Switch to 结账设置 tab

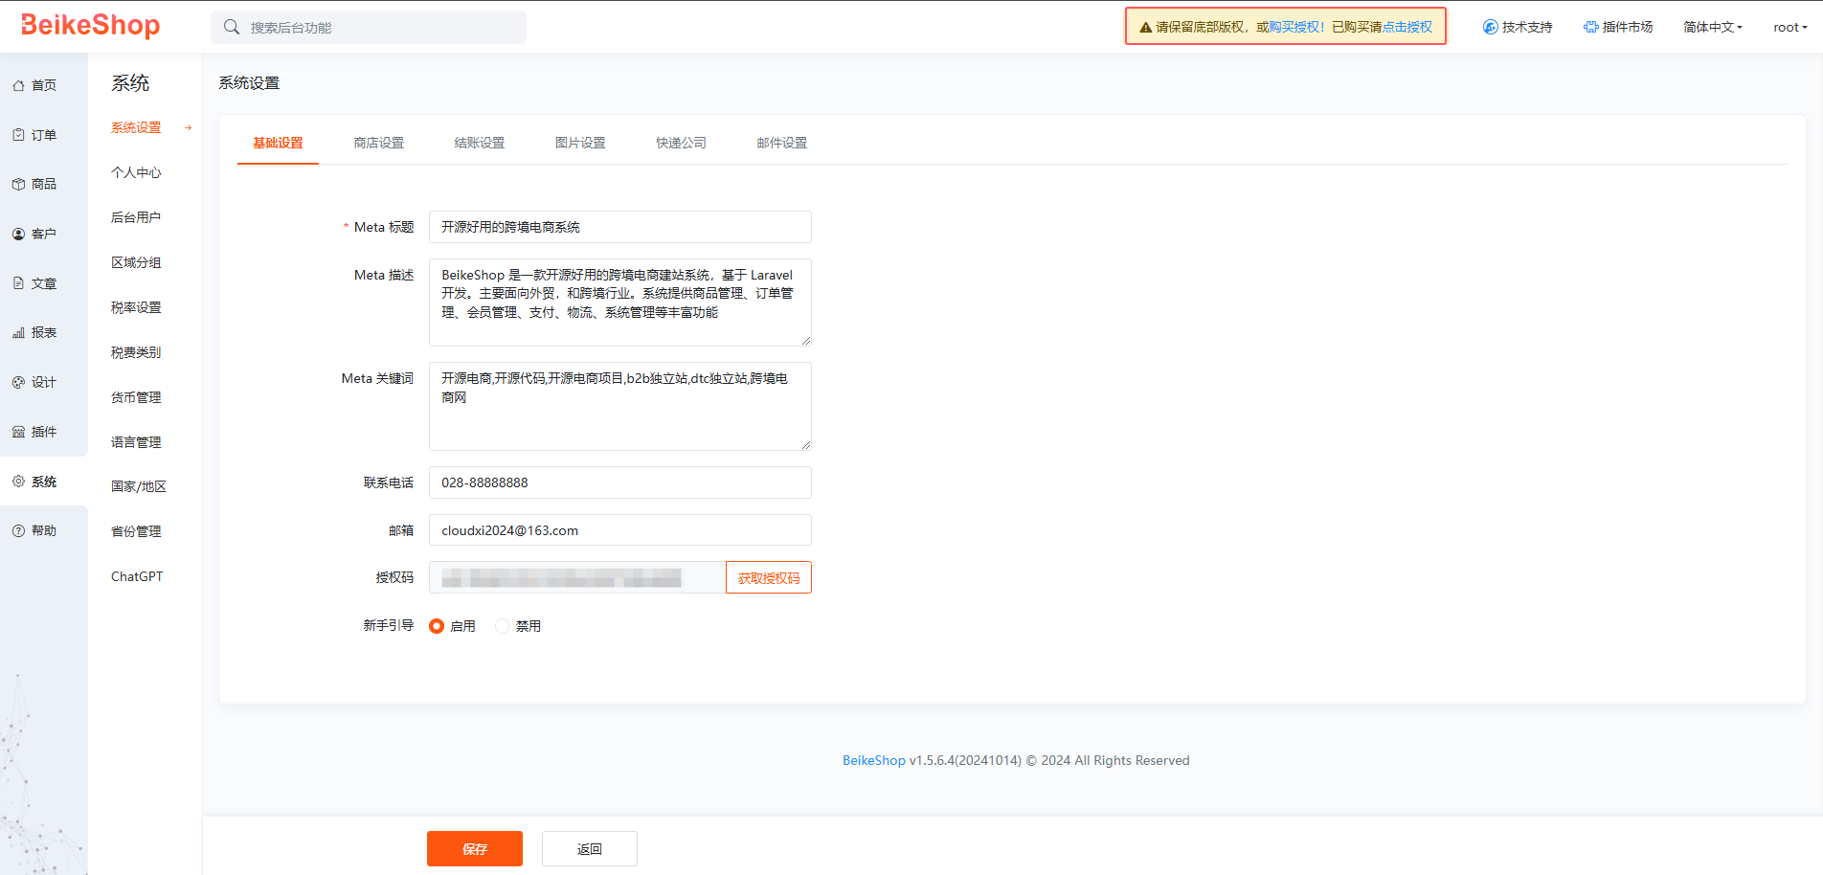[479, 143]
